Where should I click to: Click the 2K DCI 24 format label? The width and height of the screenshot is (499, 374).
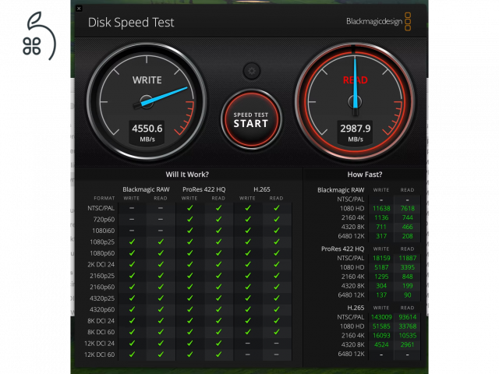point(101,264)
